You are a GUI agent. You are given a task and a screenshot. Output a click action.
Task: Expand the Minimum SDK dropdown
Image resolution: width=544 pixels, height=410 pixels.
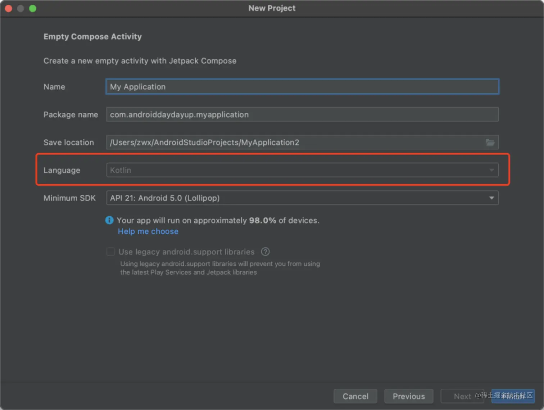[x=302, y=198]
